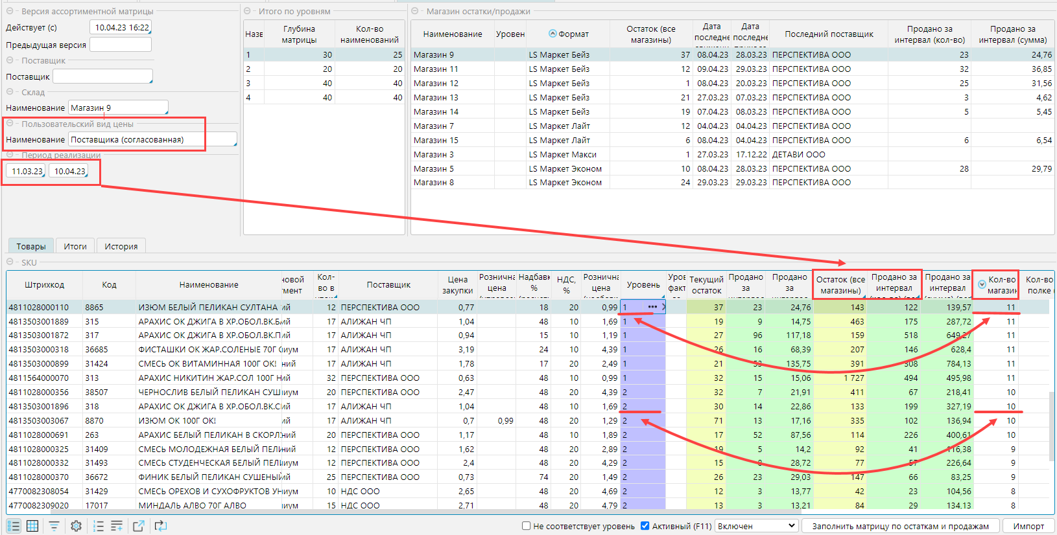The height and width of the screenshot is (535, 1057).
Task: Collapse the SKU section expander
Action: pos(10,262)
